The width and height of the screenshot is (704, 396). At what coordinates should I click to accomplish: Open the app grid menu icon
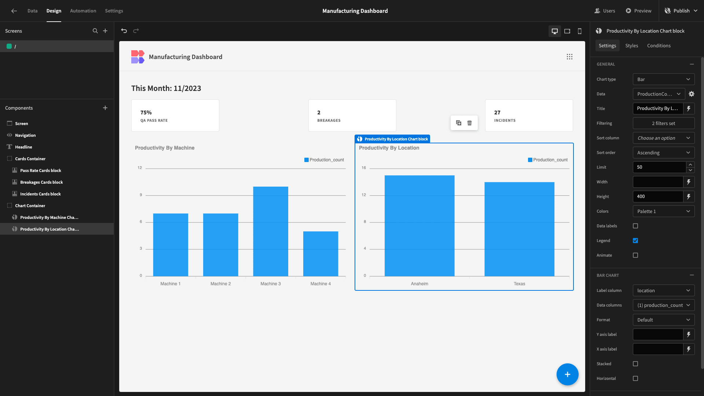[x=569, y=57]
